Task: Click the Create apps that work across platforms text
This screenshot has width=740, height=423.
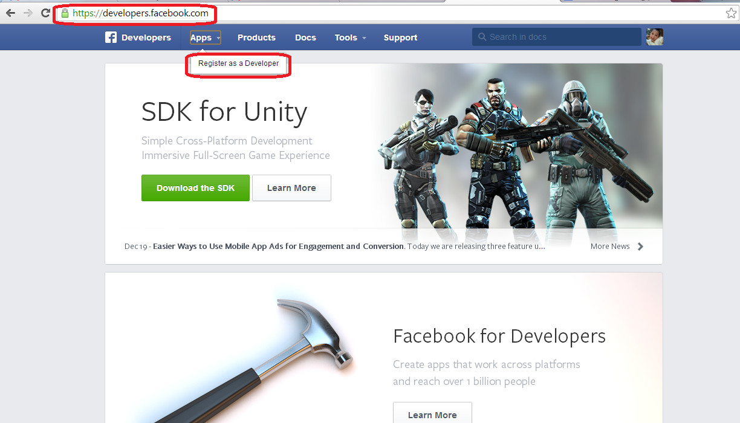Action: (487, 364)
